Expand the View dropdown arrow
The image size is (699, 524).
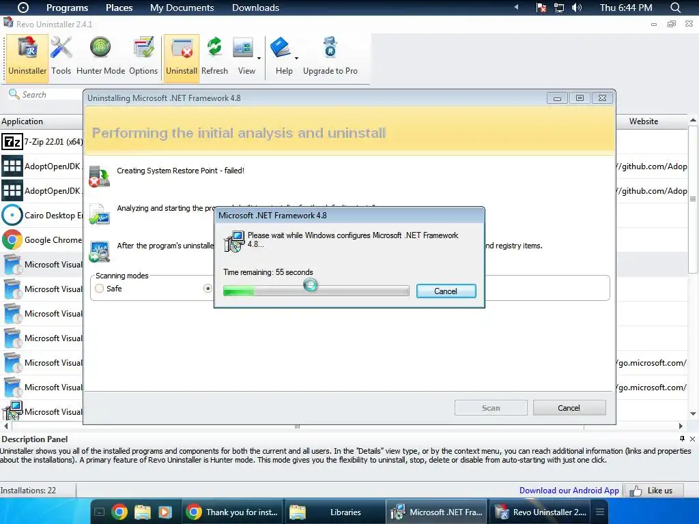tap(259, 59)
